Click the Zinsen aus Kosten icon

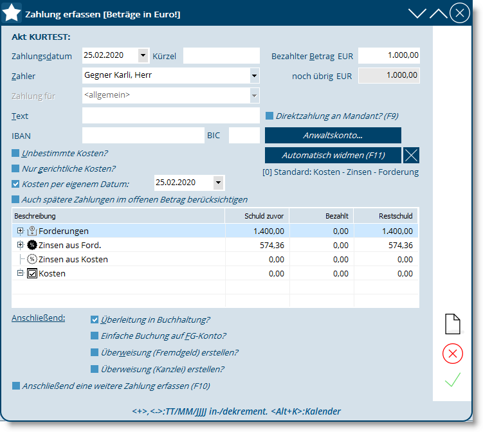(32, 259)
